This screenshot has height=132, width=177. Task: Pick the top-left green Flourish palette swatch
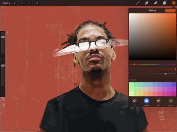point(131,84)
